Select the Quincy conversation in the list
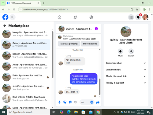This screenshot has height=115, width=153. click(26, 45)
